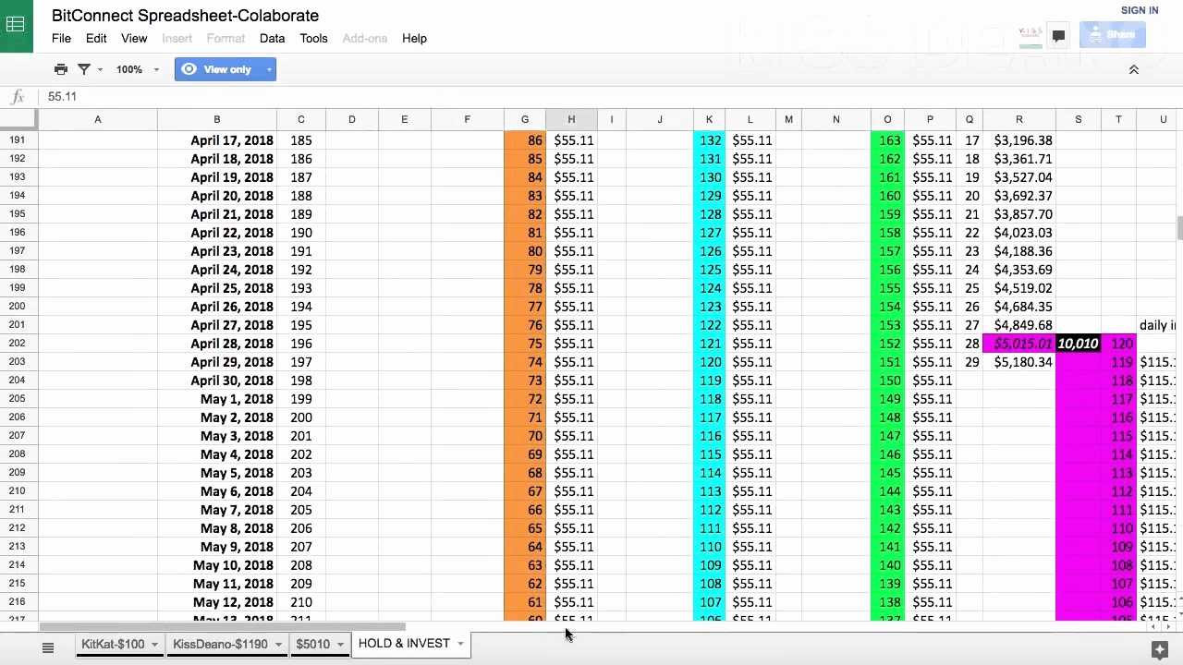Viewport: 1183px width, 665px height.
Task: Click cell April 17, 2018
Action: pyautogui.click(x=217, y=140)
